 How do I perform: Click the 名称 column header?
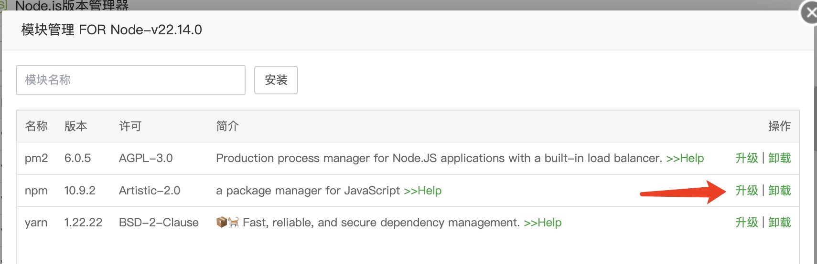(x=36, y=126)
